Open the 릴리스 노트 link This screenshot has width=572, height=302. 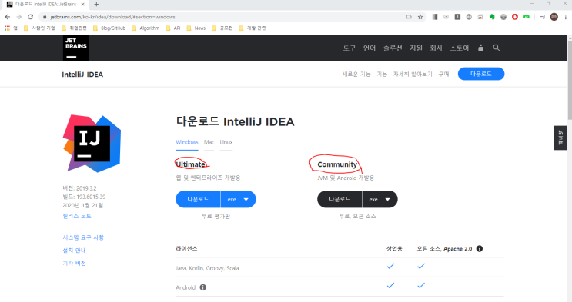[x=77, y=216]
